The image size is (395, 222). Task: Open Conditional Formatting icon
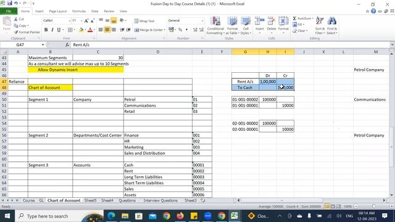[215, 22]
